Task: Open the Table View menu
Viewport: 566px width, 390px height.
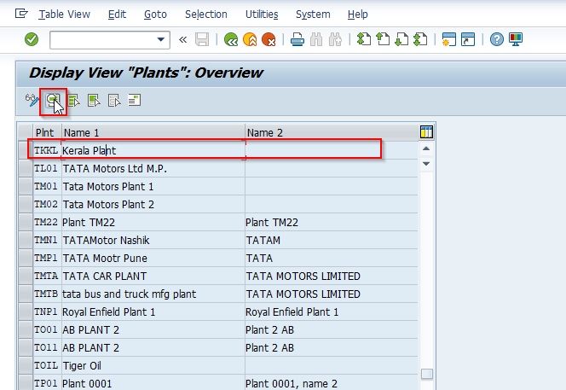Action: point(64,15)
